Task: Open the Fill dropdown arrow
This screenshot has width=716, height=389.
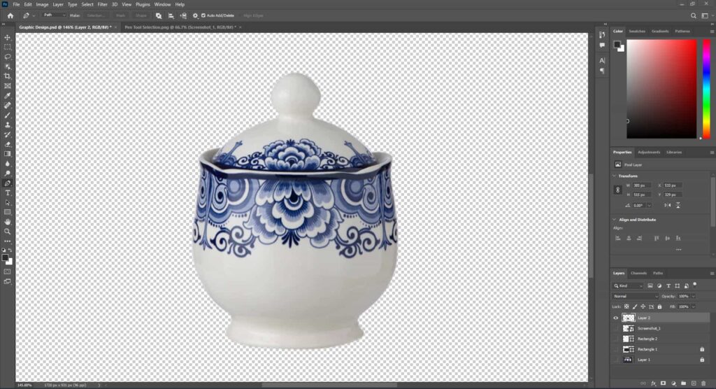Action: (x=694, y=306)
